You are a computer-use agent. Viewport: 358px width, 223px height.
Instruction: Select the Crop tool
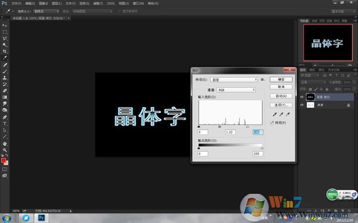[x=5, y=51]
